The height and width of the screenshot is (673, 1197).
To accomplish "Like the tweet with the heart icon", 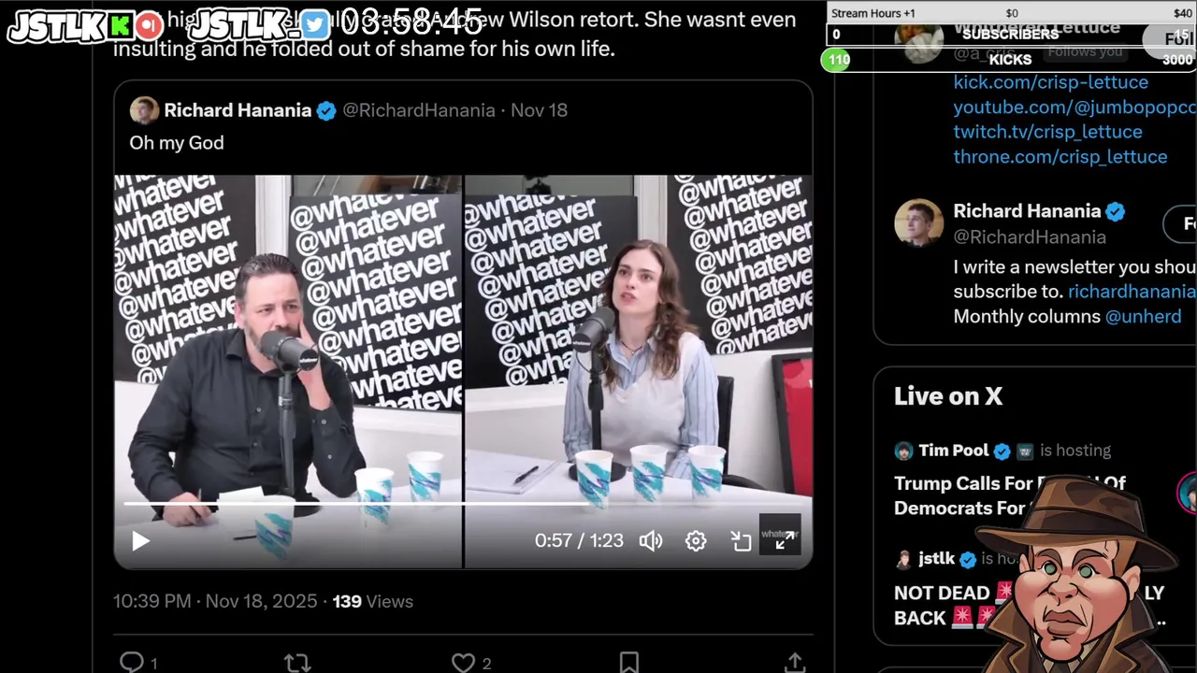I will 463,663.
